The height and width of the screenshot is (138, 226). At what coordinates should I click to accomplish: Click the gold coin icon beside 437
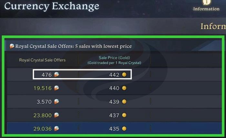[x=124, y=115]
